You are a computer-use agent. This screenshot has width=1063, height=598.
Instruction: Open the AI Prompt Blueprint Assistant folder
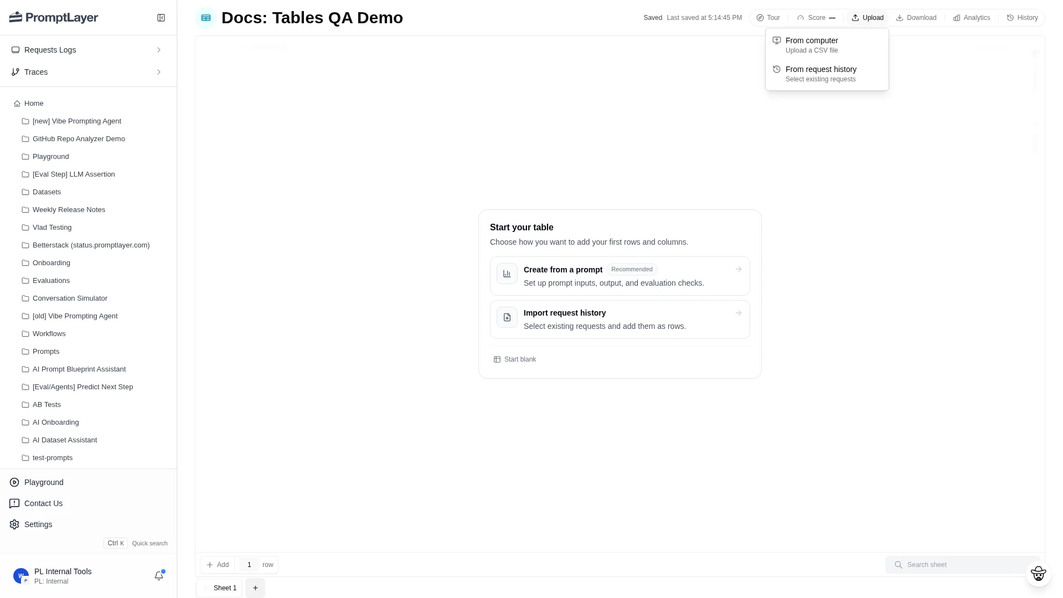pyautogui.click(x=79, y=369)
